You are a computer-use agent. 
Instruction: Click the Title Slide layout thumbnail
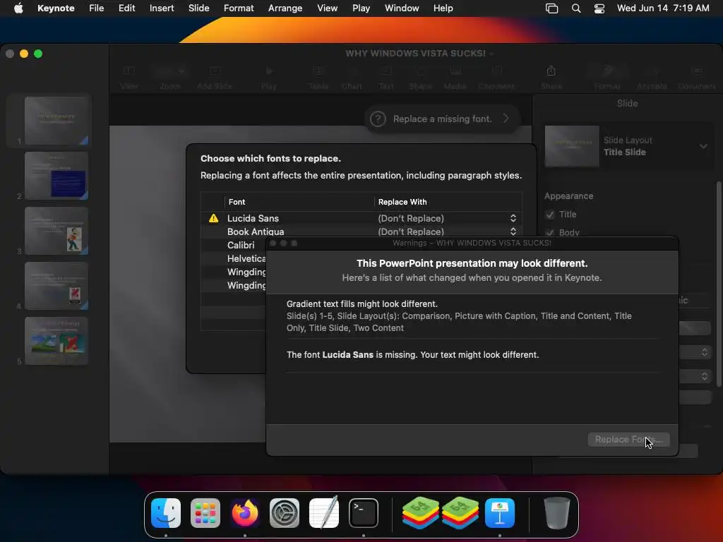pyautogui.click(x=572, y=146)
